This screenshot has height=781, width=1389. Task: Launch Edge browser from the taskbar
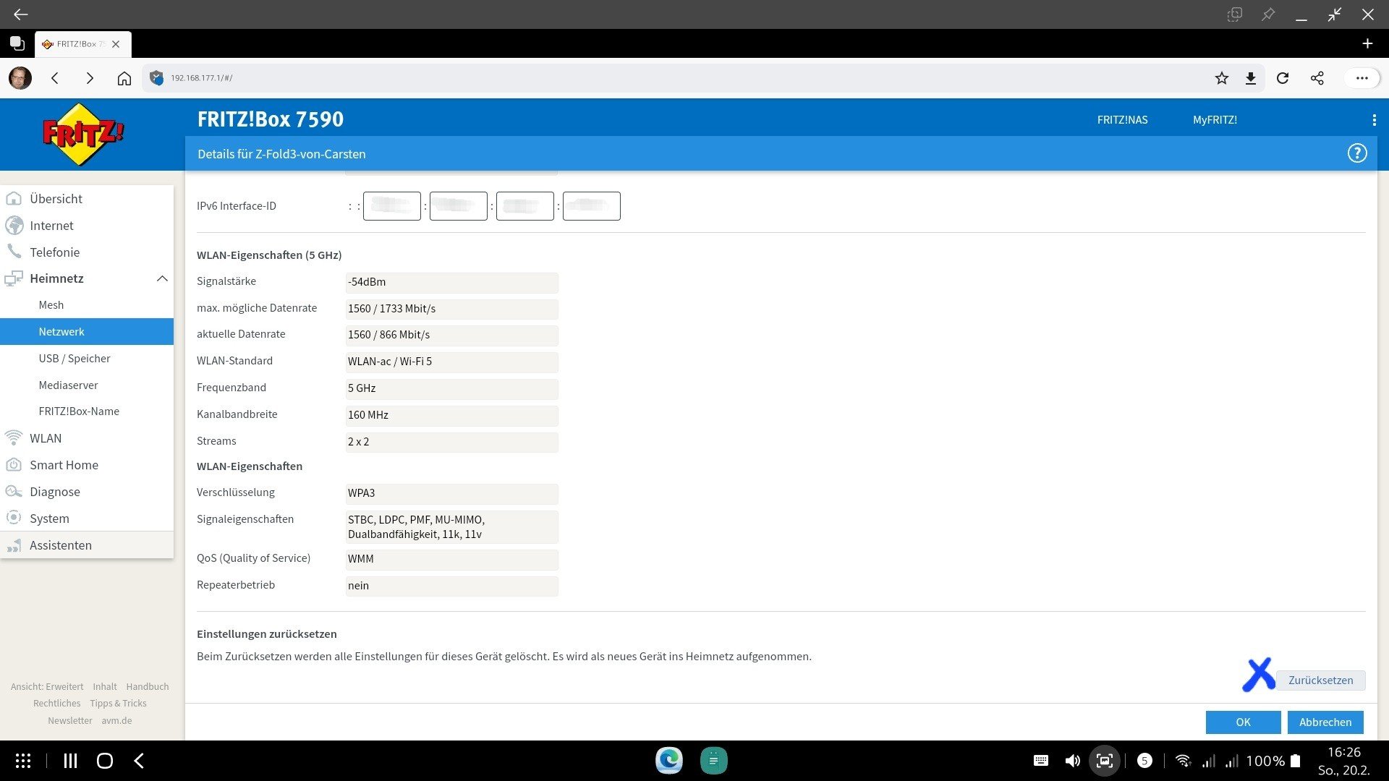669,761
